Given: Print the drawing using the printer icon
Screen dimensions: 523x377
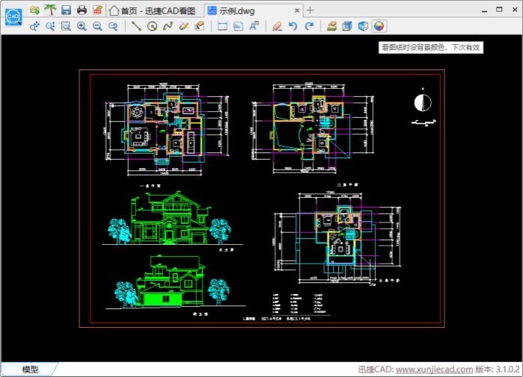Looking at the screenshot, I should pos(81,10).
